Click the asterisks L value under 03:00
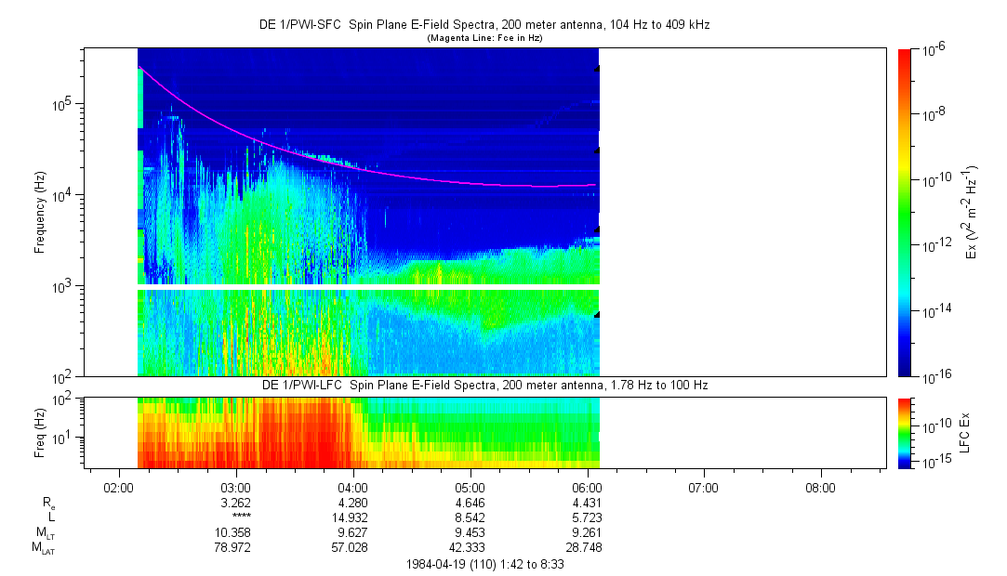1007x576 pixels. (x=241, y=517)
